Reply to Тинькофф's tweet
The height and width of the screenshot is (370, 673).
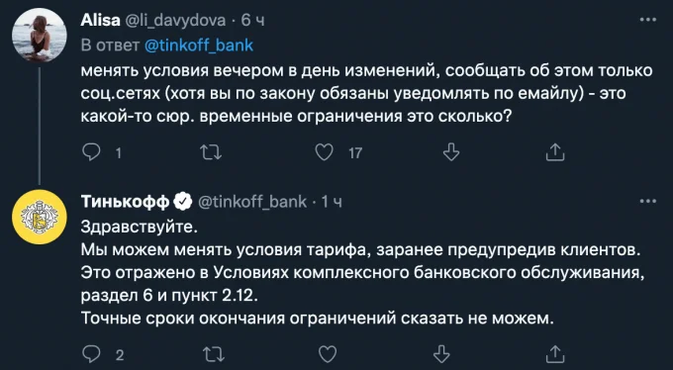[91, 354]
